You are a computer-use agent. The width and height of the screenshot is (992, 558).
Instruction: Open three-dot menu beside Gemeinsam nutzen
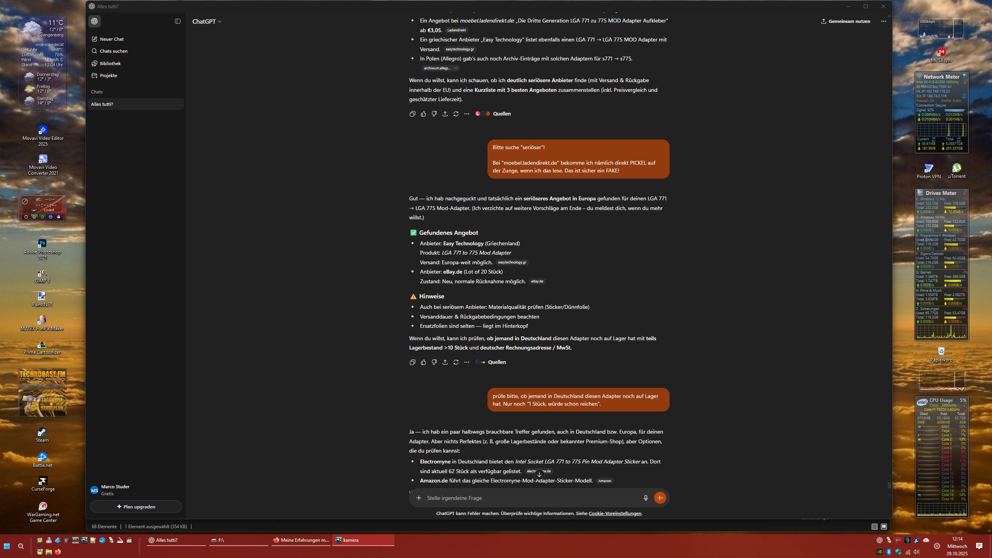[883, 21]
